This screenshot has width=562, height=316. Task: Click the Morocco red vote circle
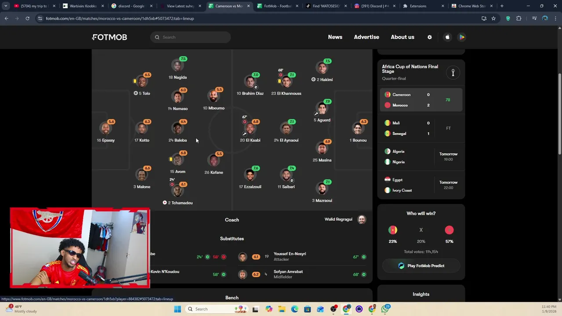tap(449, 230)
